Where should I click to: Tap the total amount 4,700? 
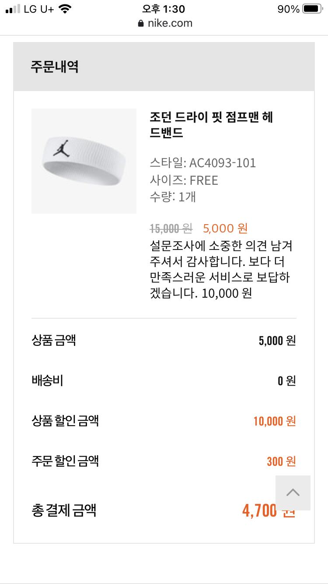click(x=260, y=510)
